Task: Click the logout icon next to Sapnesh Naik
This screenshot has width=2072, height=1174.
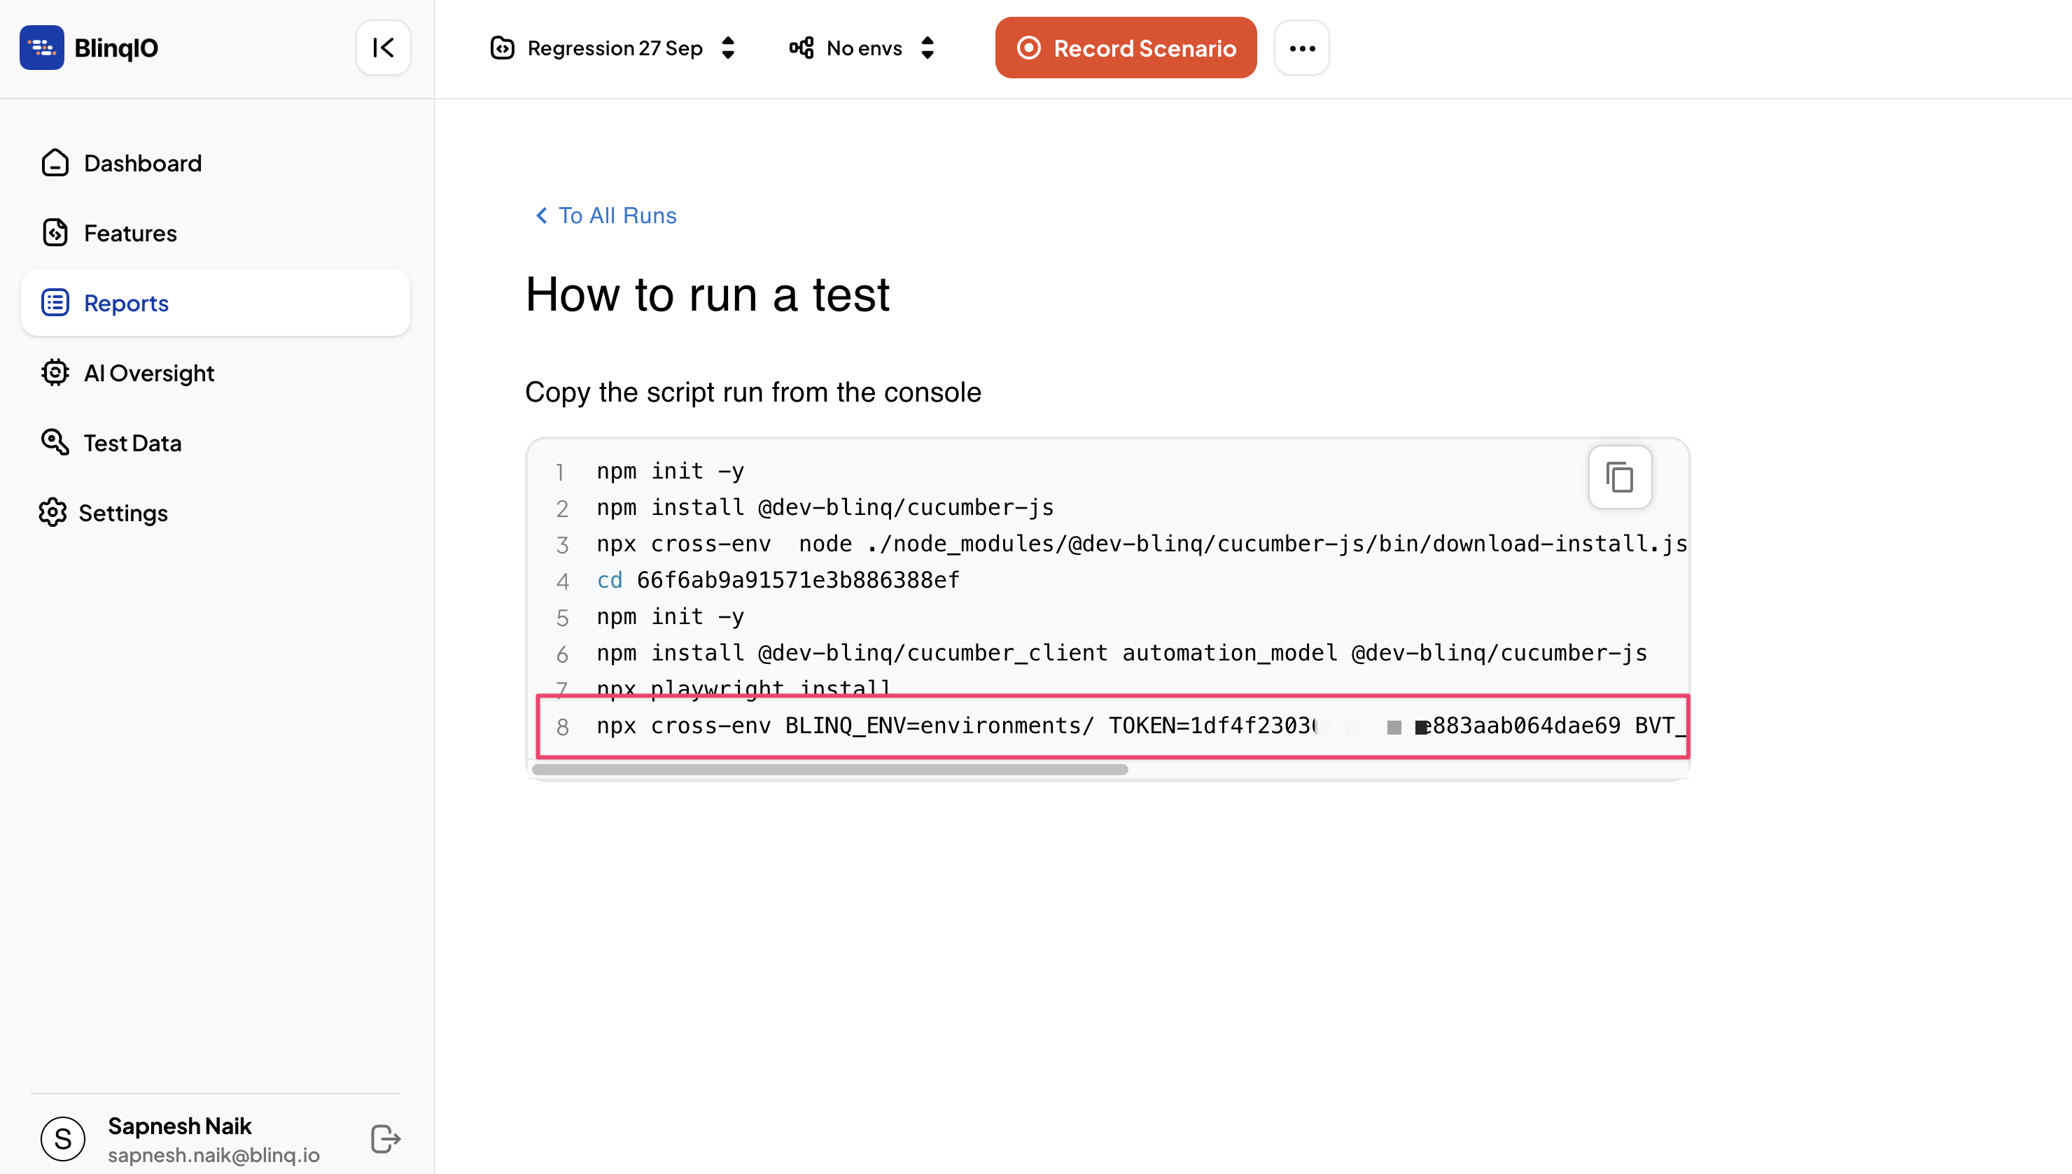Action: tap(386, 1138)
